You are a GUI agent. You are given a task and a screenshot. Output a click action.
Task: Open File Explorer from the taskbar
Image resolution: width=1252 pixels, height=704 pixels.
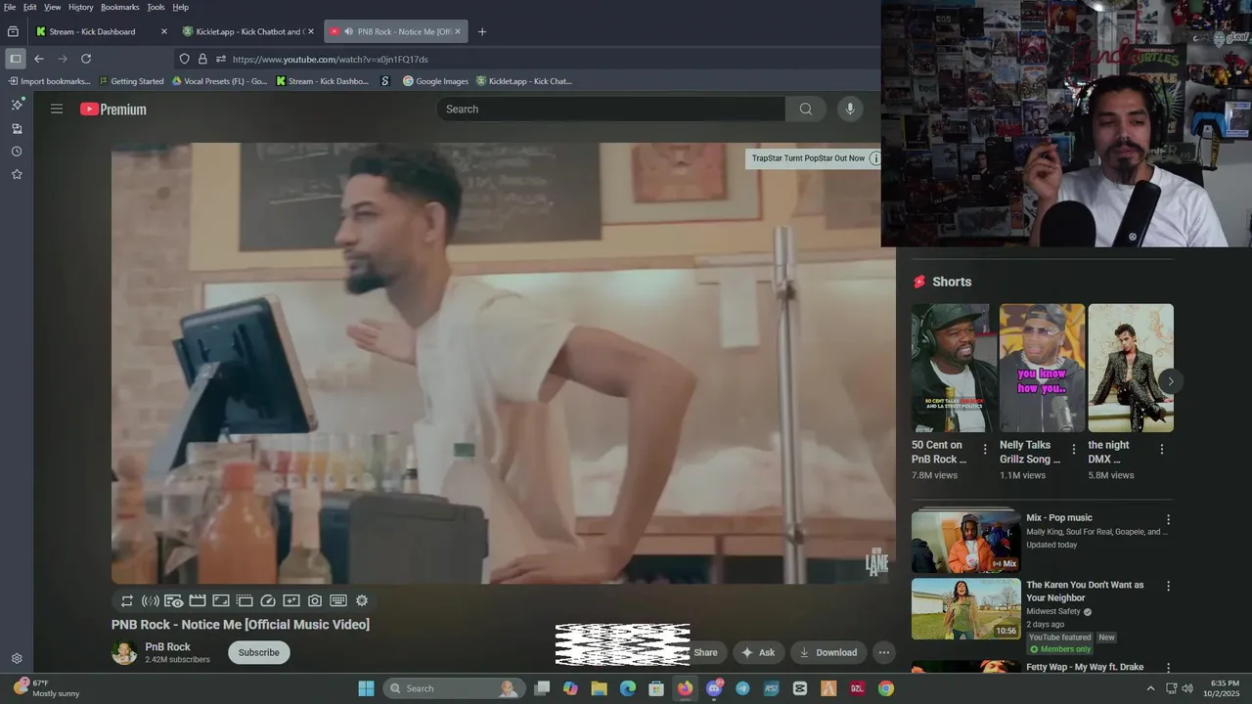tap(599, 688)
